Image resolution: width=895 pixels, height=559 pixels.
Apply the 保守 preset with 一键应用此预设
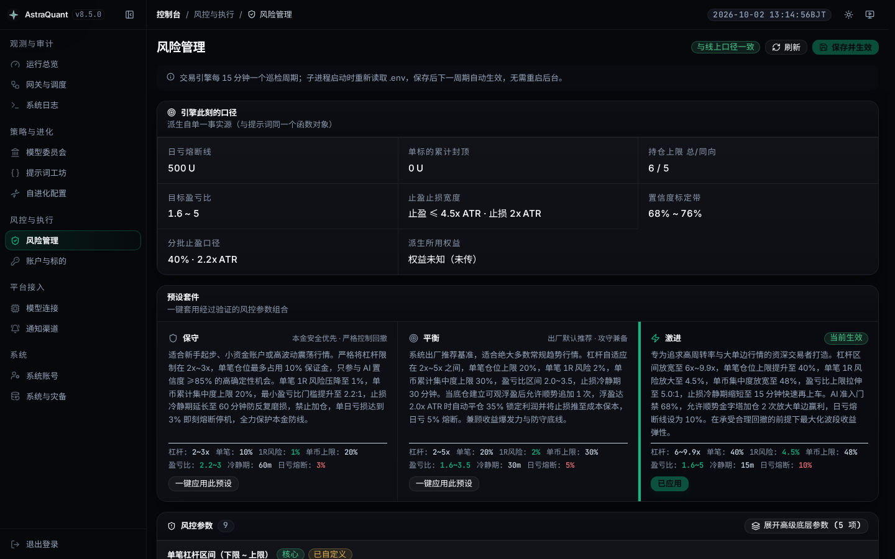point(203,484)
